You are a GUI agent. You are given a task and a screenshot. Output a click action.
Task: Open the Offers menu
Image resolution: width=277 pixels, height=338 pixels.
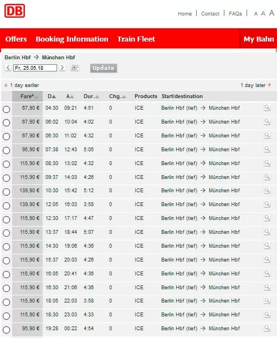point(16,39)
